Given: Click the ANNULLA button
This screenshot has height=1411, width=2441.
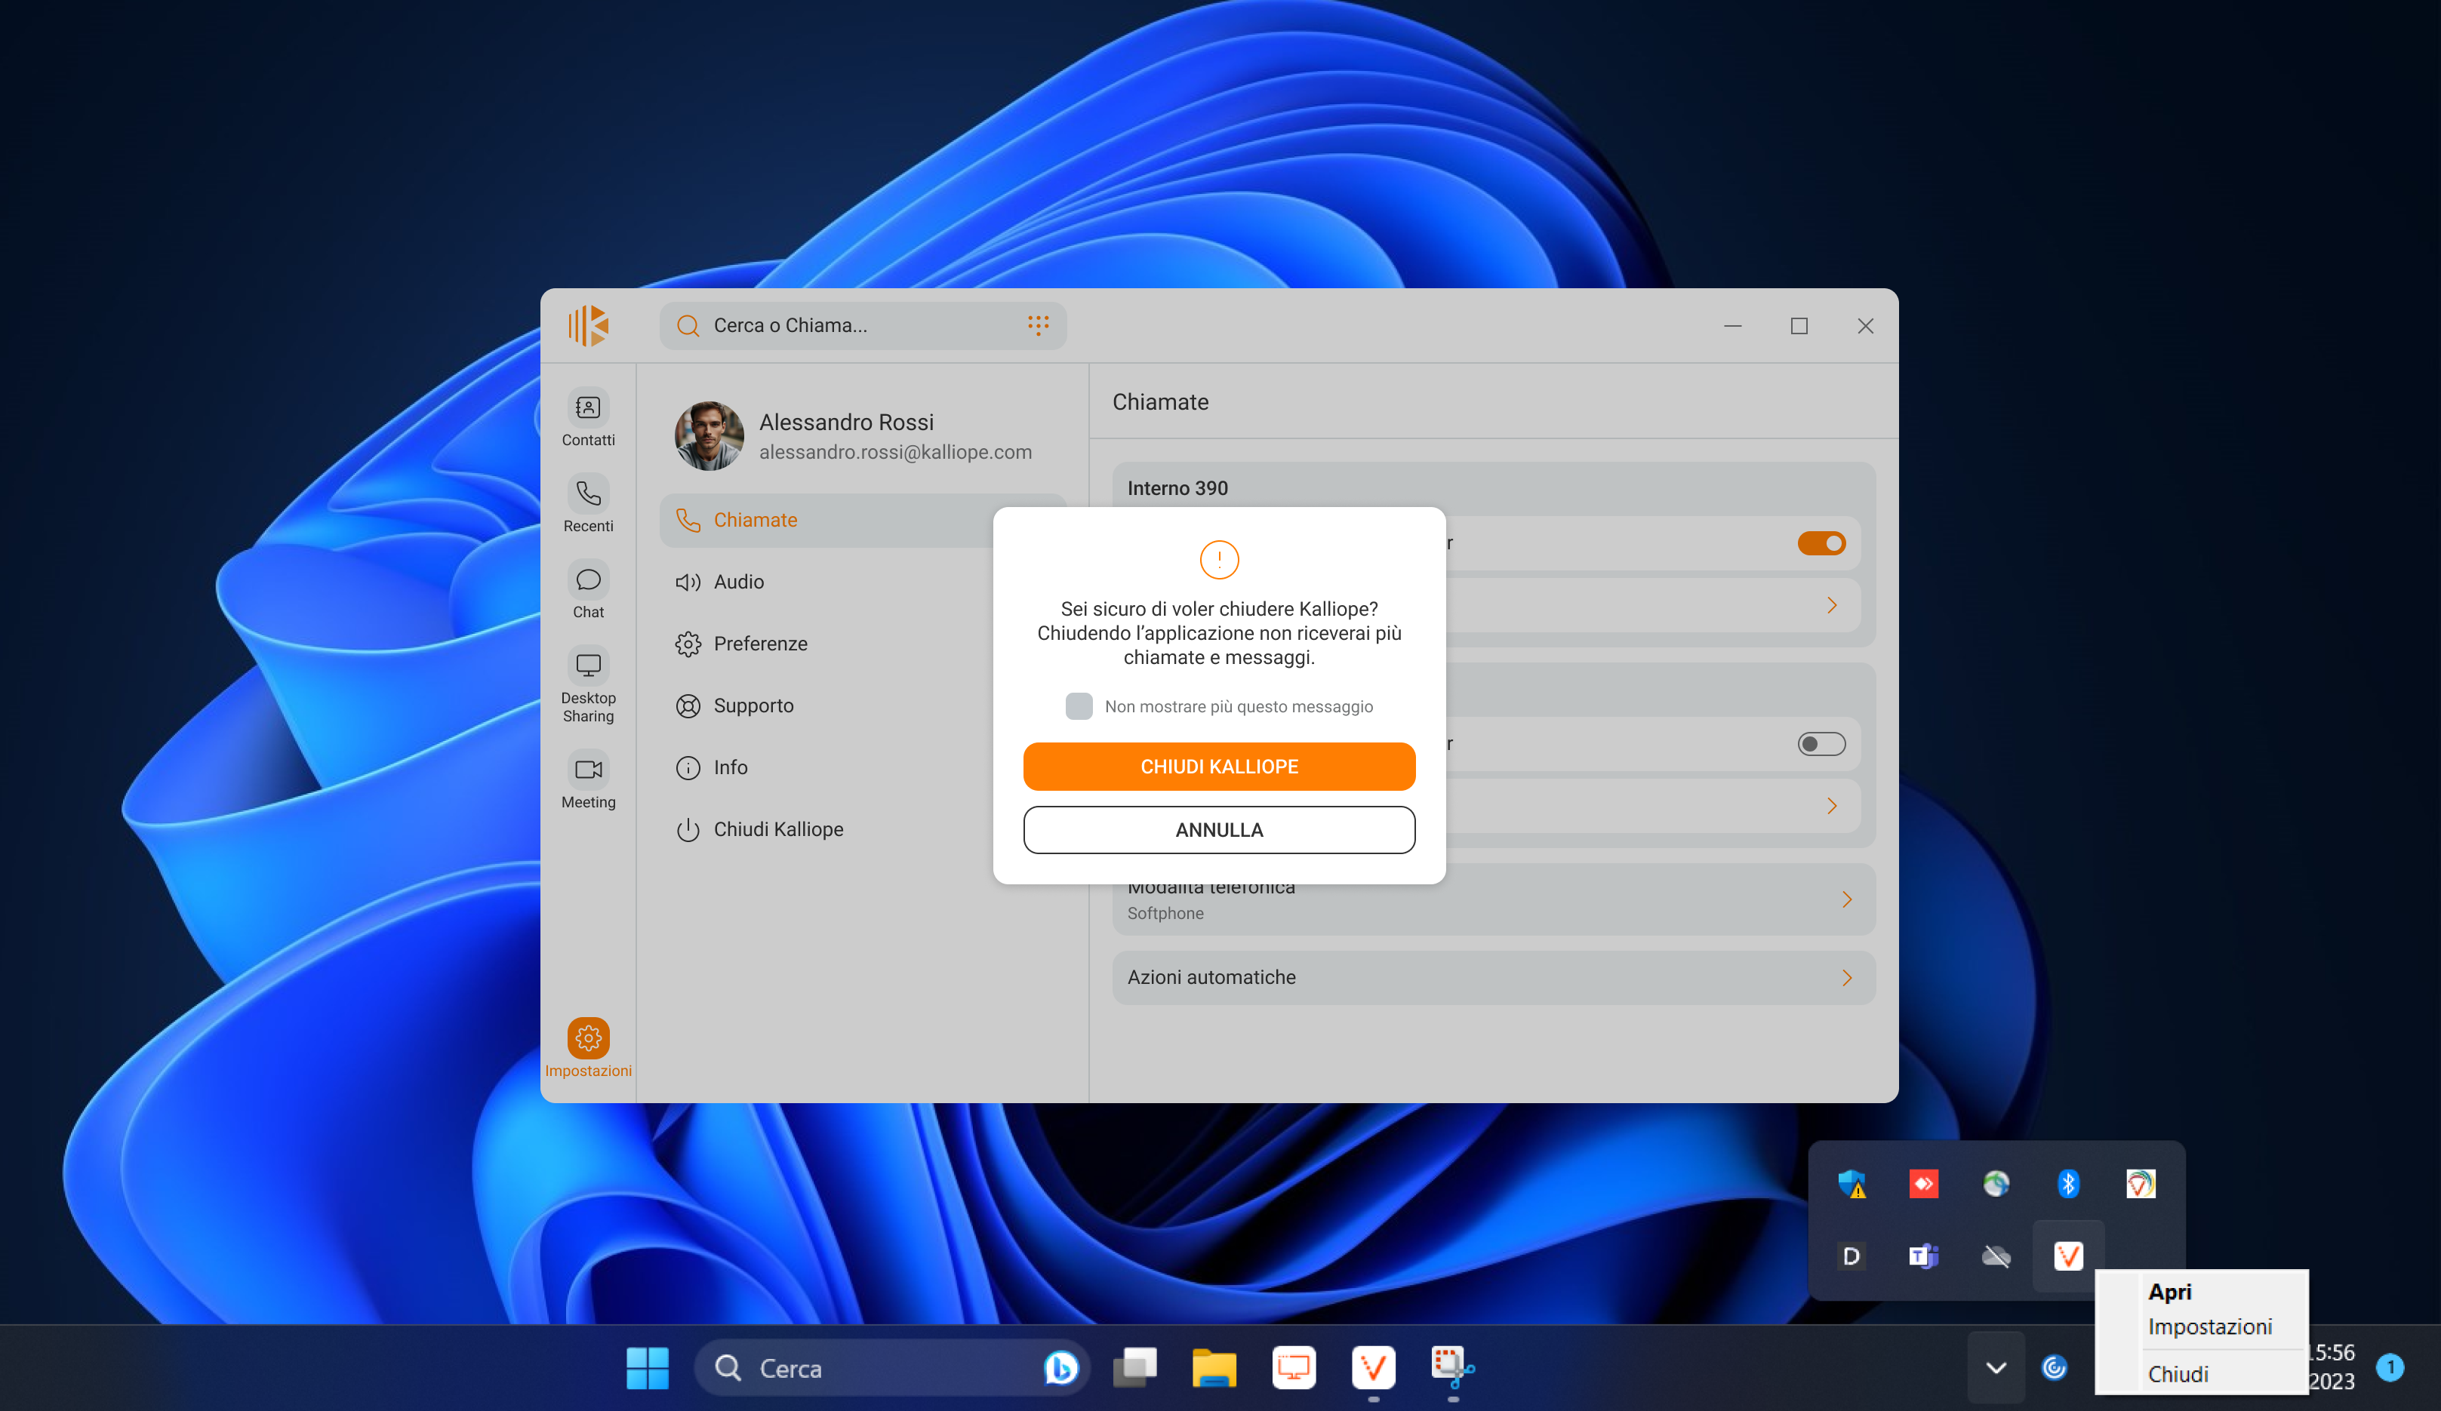Looking at the screenshot, I should coord(1218,830).
